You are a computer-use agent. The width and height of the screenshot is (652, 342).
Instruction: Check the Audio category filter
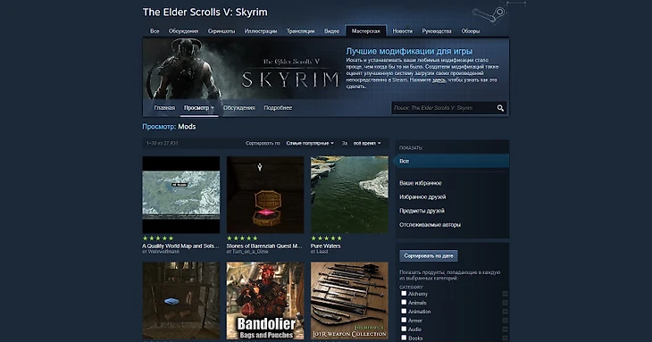tap(404, 329)
